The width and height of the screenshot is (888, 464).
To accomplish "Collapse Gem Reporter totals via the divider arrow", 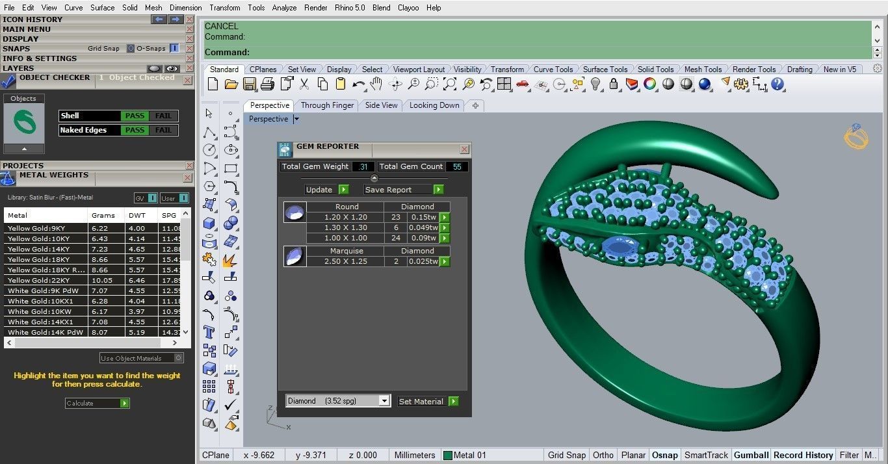I will tap(374, 178).
